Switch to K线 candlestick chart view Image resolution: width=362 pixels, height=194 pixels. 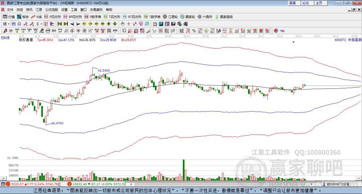click(x=36, y=17)
